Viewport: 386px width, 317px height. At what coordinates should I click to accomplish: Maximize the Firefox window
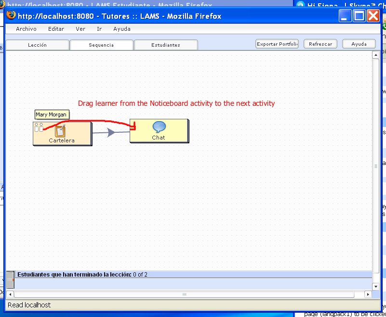click(359, 16)
